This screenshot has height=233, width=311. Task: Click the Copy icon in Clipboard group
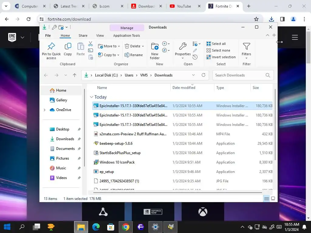click(x=68, y=46)
